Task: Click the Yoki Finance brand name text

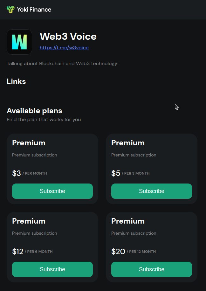Action: [34, 10]
